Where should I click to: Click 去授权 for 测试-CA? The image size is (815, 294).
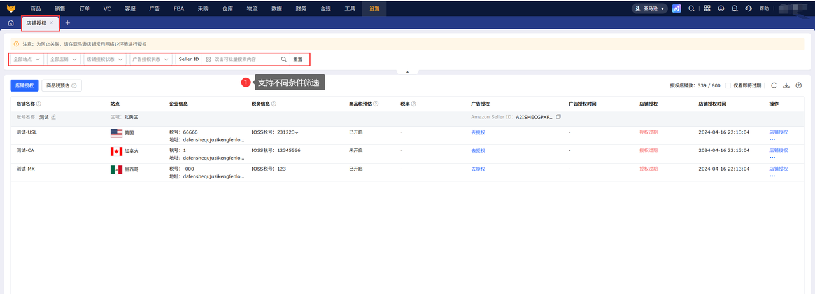click(x=478, y=151)
